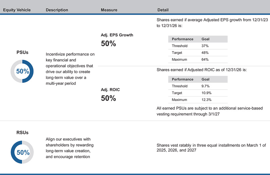The width and height of the screenshot is (270, 175).
Task: Click the PSUs label
Action: [22, 52]
